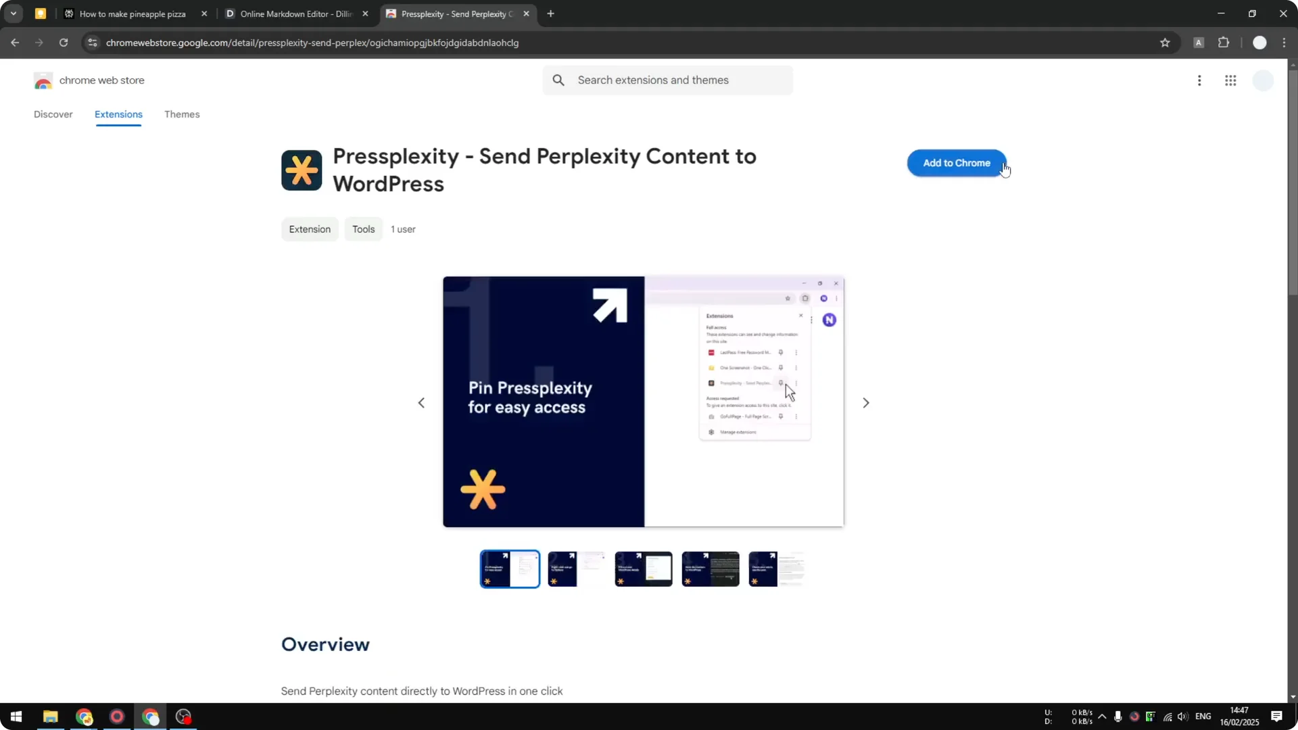The image size is (1298, 730).
Task: Click the ENG language indicator in the taskbar
Action: [1205, 716]
